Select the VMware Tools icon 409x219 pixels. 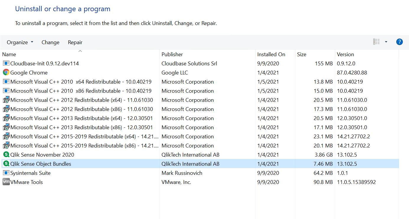pyautogui.click(x=6, y=182)
